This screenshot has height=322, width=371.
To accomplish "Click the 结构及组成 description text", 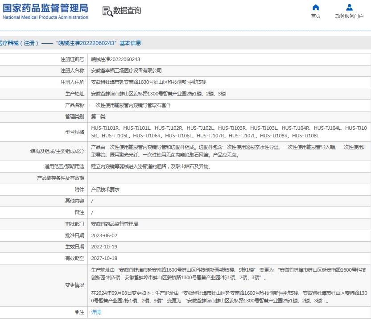I will coord(228,151).
